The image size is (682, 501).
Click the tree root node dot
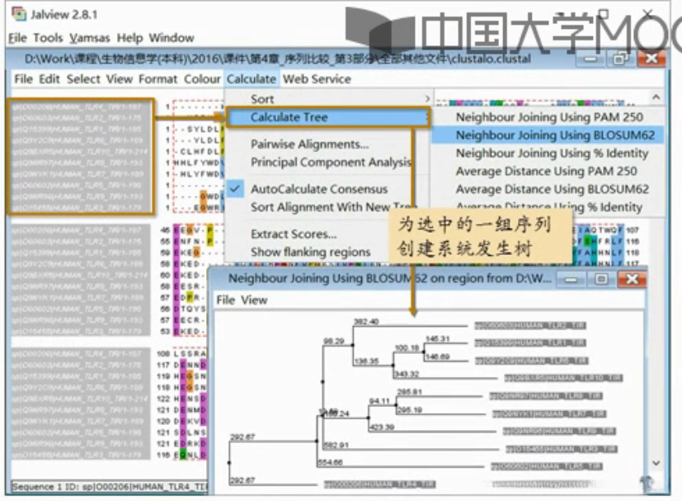point(229,462)
